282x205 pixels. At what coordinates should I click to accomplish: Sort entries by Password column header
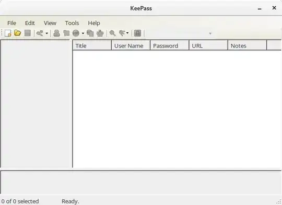[170, 45]
